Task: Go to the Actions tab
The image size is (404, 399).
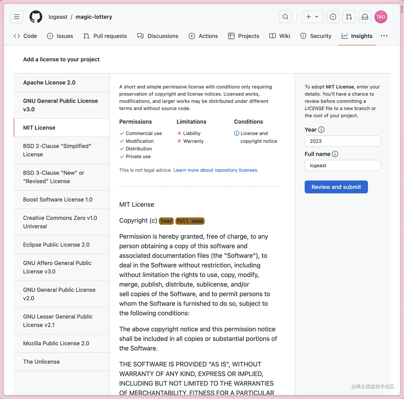Action: (x=203, y=36)
